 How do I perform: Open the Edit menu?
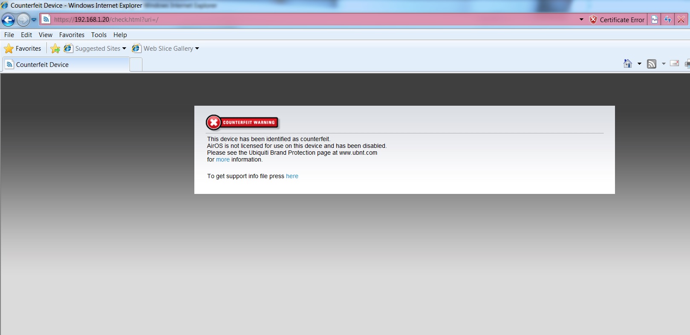coord(26,35)
